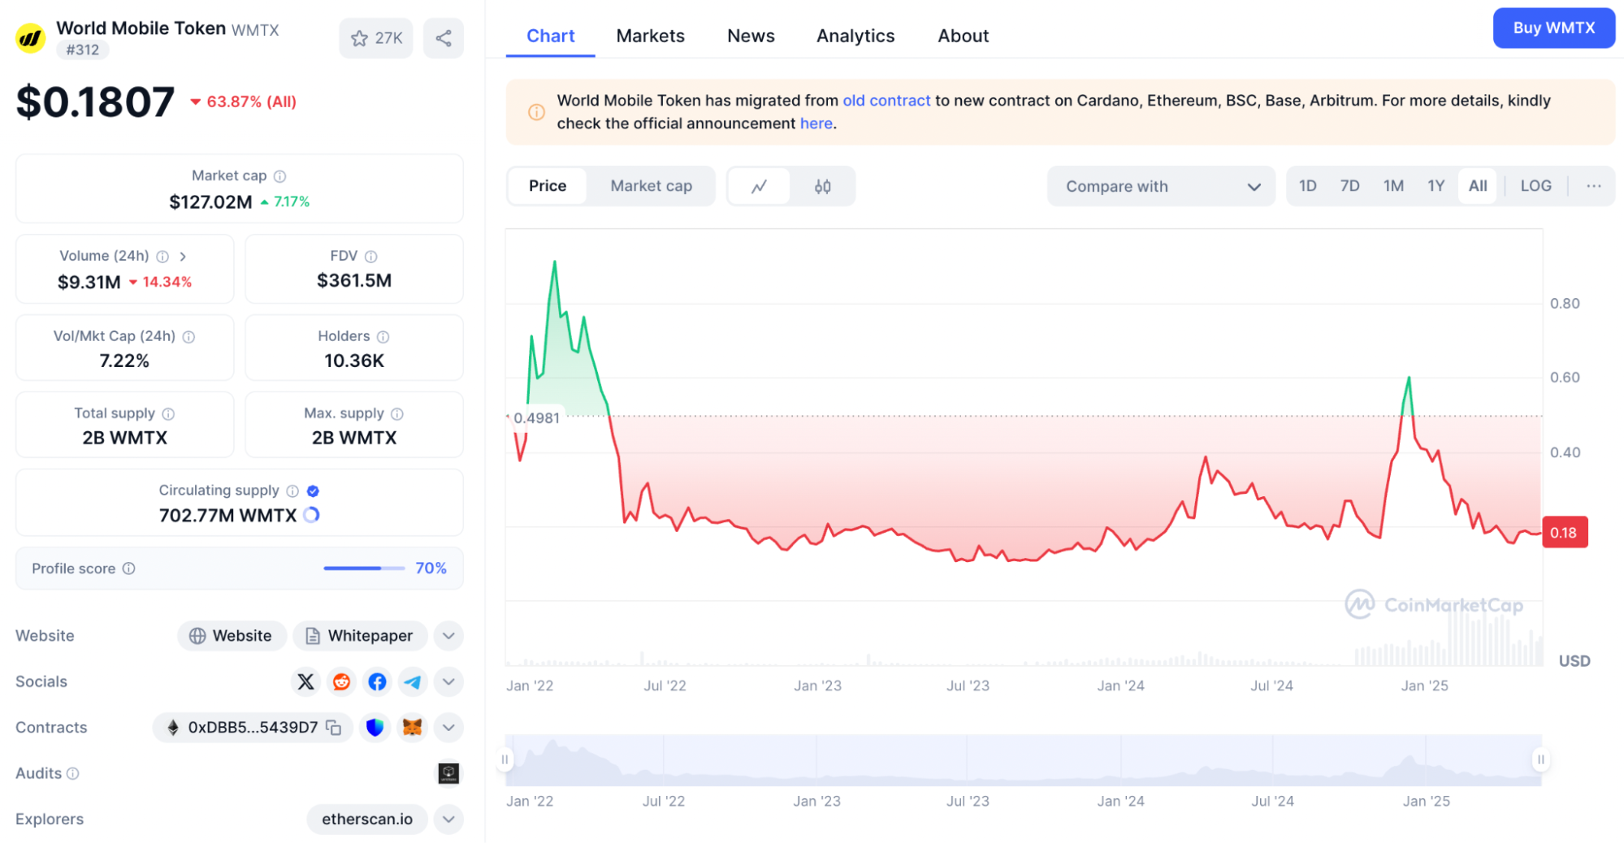This screenshot has height=843, width=1624.
Task: Select the Price chart toggle
Action: (x=548, y=186)
